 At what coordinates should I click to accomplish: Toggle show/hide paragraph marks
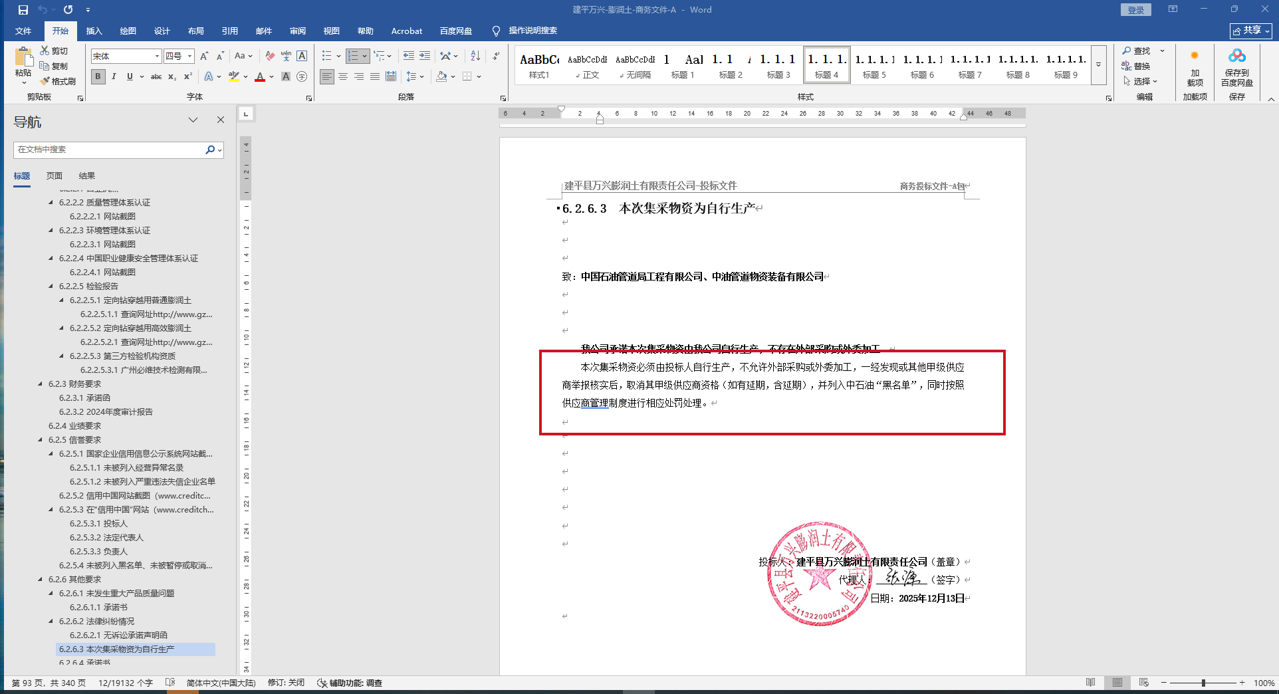[x=496, y=56]
